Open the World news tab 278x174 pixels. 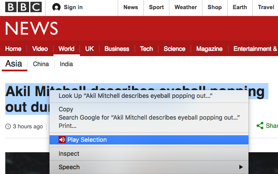pos(66,49)
